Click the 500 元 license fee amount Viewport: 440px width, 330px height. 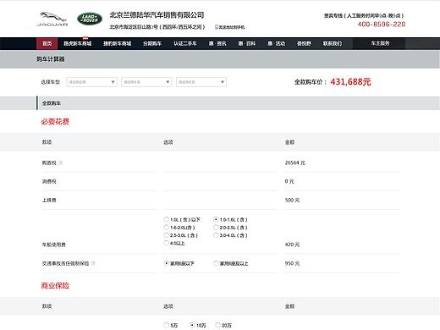pyautogui.click(x=292, y=200)
